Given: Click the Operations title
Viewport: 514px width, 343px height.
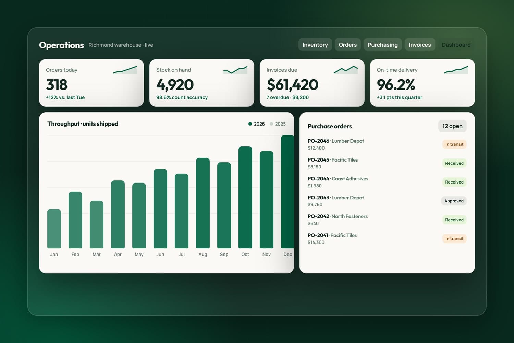Looking at the screenshot, I should (x=61, y=45).
